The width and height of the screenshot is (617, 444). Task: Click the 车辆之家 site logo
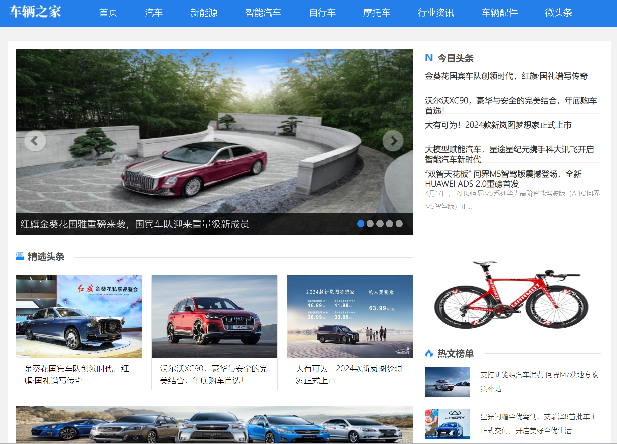35,12
